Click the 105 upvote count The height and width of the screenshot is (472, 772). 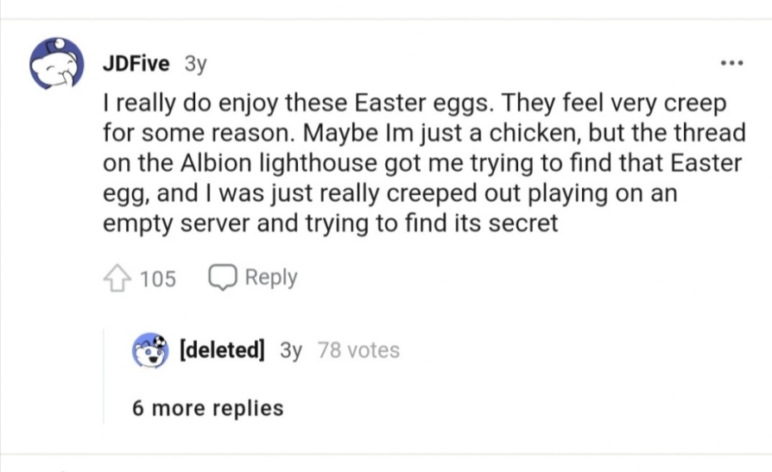pyautogui.click(x=157, y=278)
